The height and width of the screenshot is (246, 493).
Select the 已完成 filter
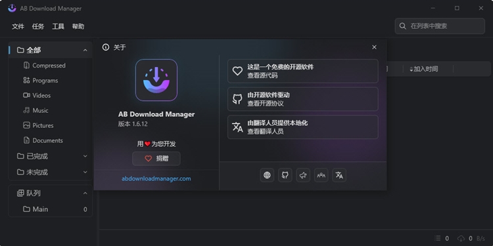tap(51, 156)
